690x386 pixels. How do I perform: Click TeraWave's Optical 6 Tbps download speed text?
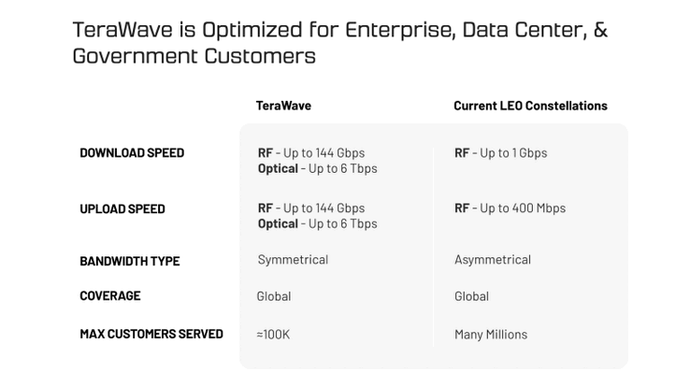[317, 168]
